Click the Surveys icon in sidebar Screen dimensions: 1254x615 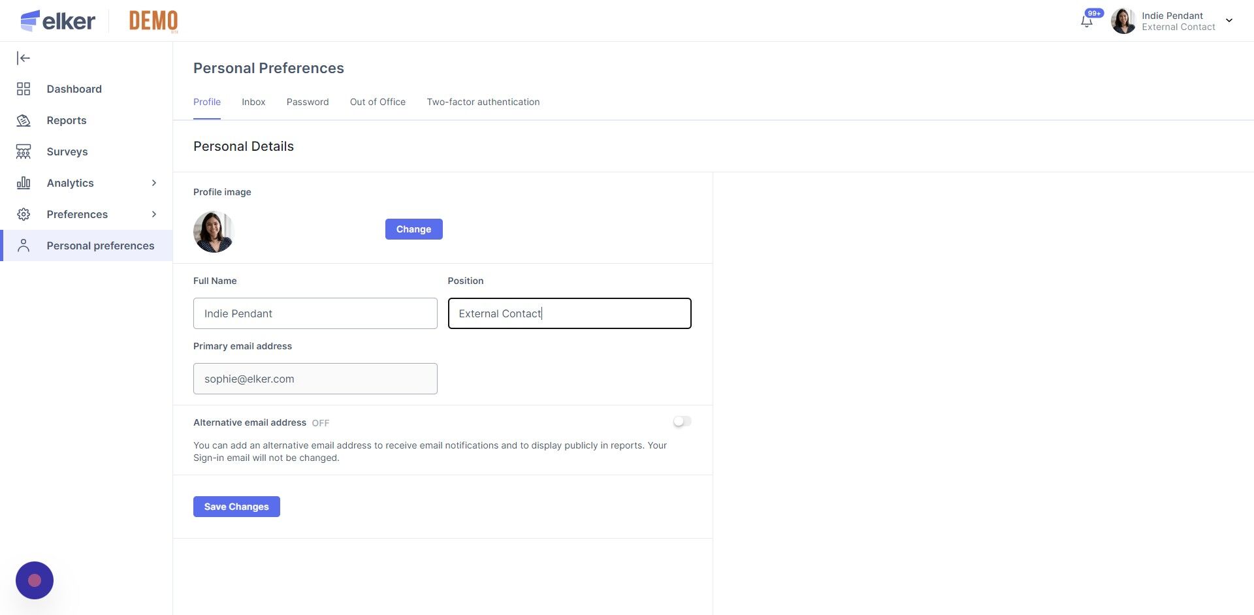click(x=24, y=151)
